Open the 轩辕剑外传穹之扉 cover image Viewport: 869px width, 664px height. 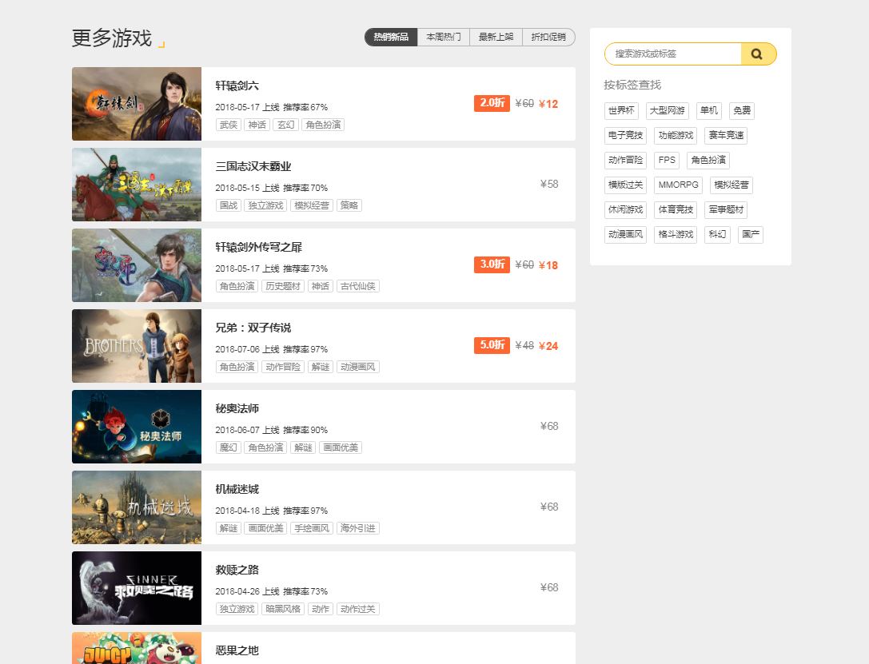tap(137, 265)
